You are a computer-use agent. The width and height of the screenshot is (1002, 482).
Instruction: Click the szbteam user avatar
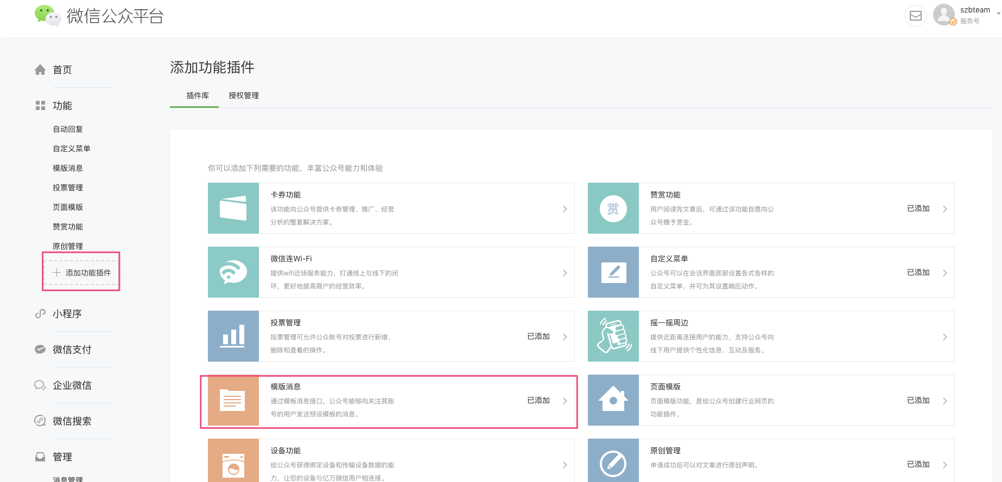pyautogui.click(x=944, y=15)
